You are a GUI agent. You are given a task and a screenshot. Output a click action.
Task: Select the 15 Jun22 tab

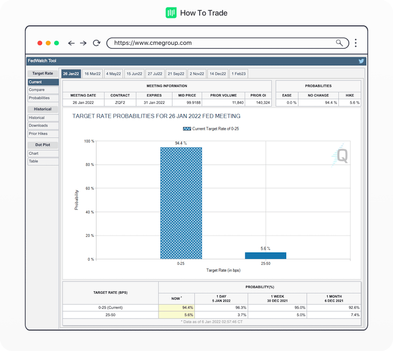point(134,74)
